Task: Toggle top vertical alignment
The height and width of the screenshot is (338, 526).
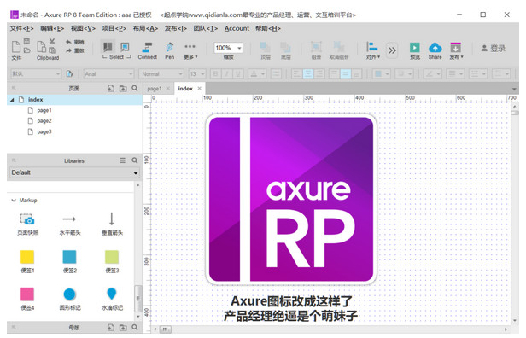Action: tap(334, 73)
